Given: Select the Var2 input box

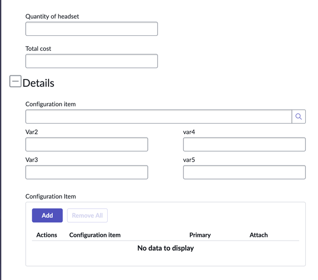Looking at the screenshot, I should [86, 144].
